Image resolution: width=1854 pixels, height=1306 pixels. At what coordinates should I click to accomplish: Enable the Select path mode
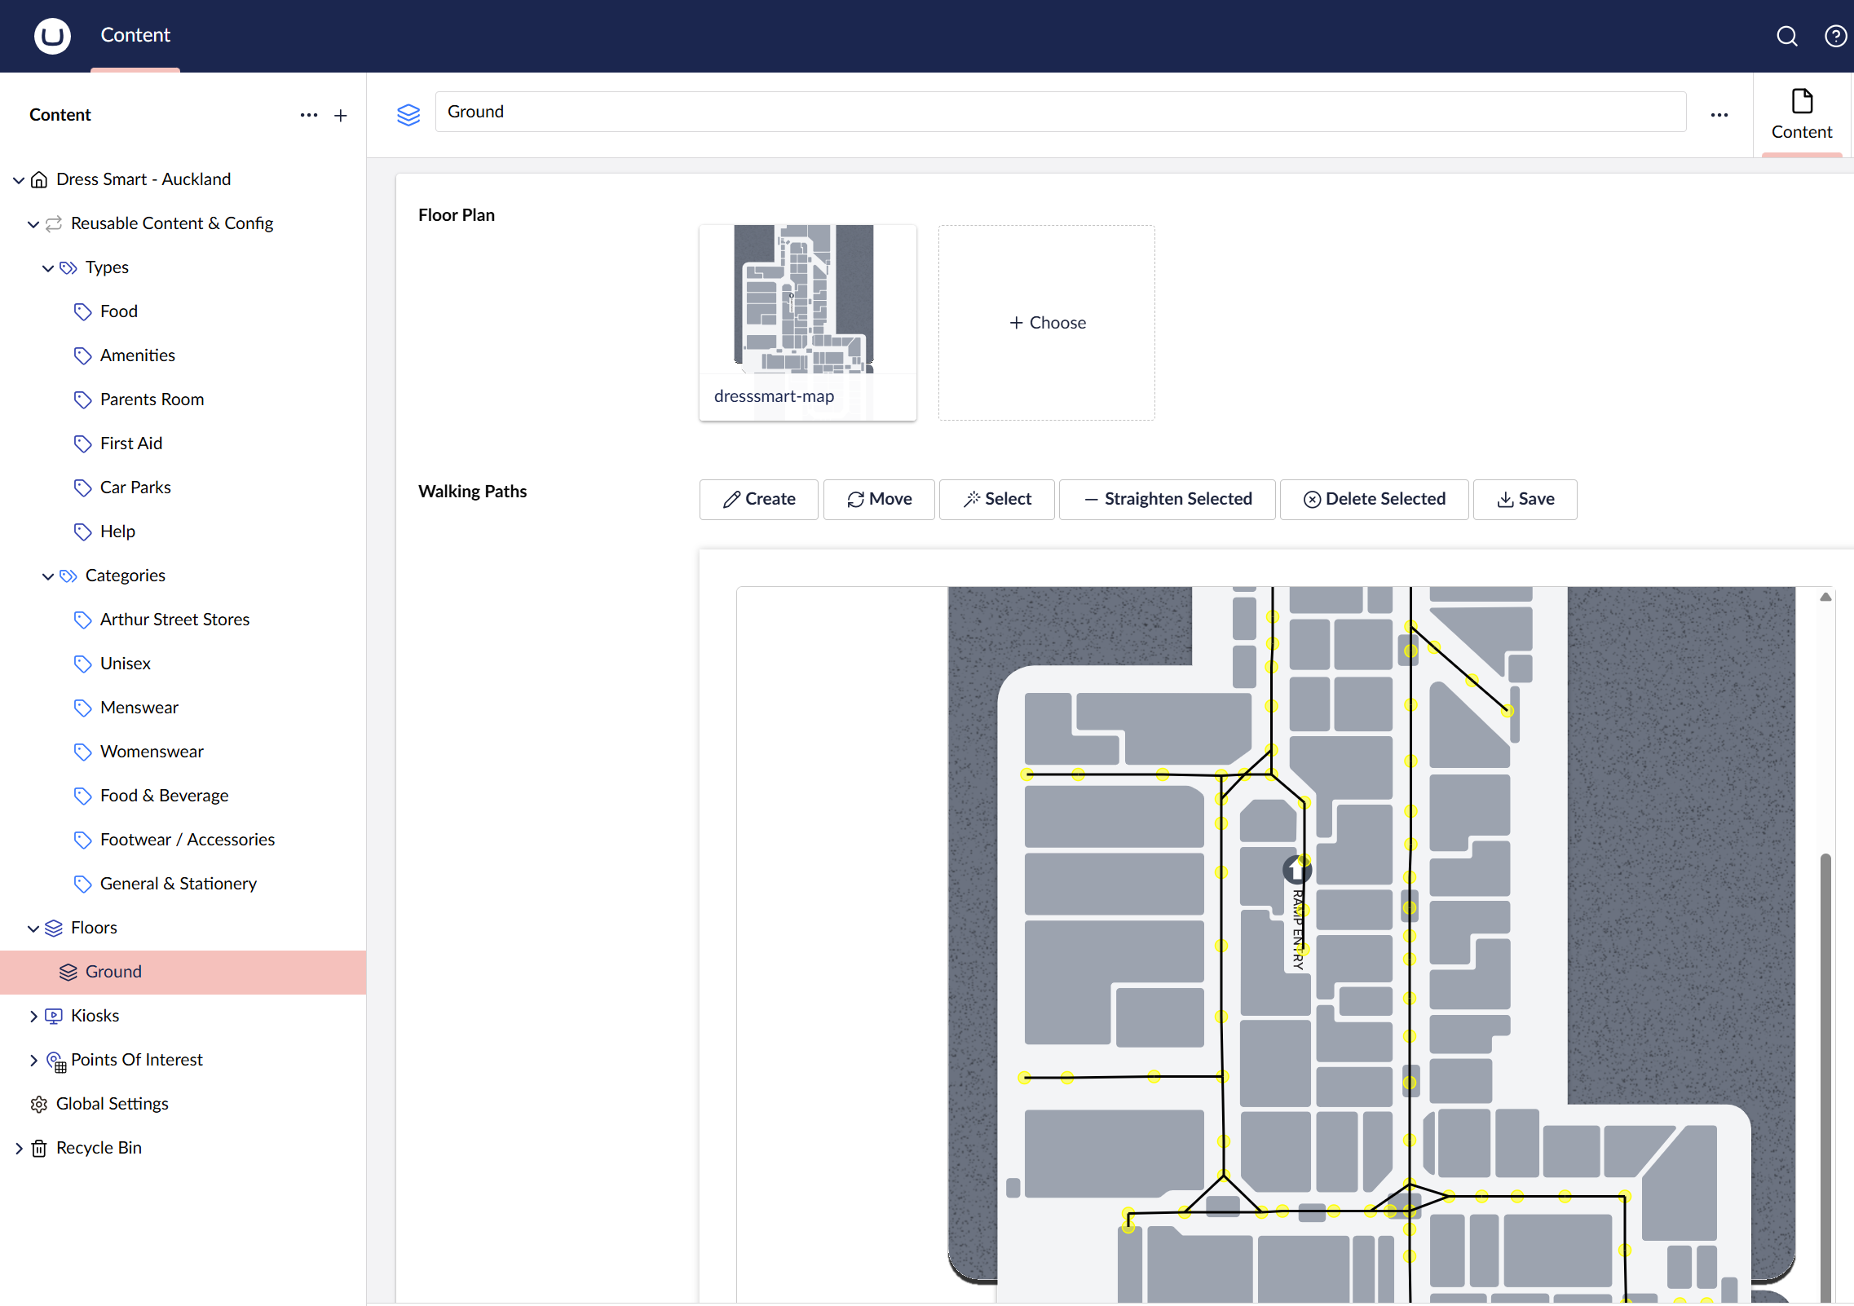tap(996, 499)
